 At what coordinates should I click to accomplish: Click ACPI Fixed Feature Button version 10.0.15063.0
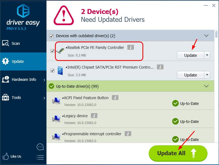pos(80,105)
